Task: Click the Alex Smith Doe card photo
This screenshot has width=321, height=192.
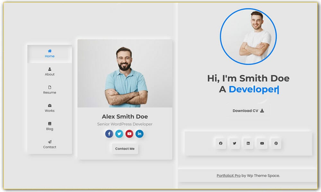Action: 125,74
